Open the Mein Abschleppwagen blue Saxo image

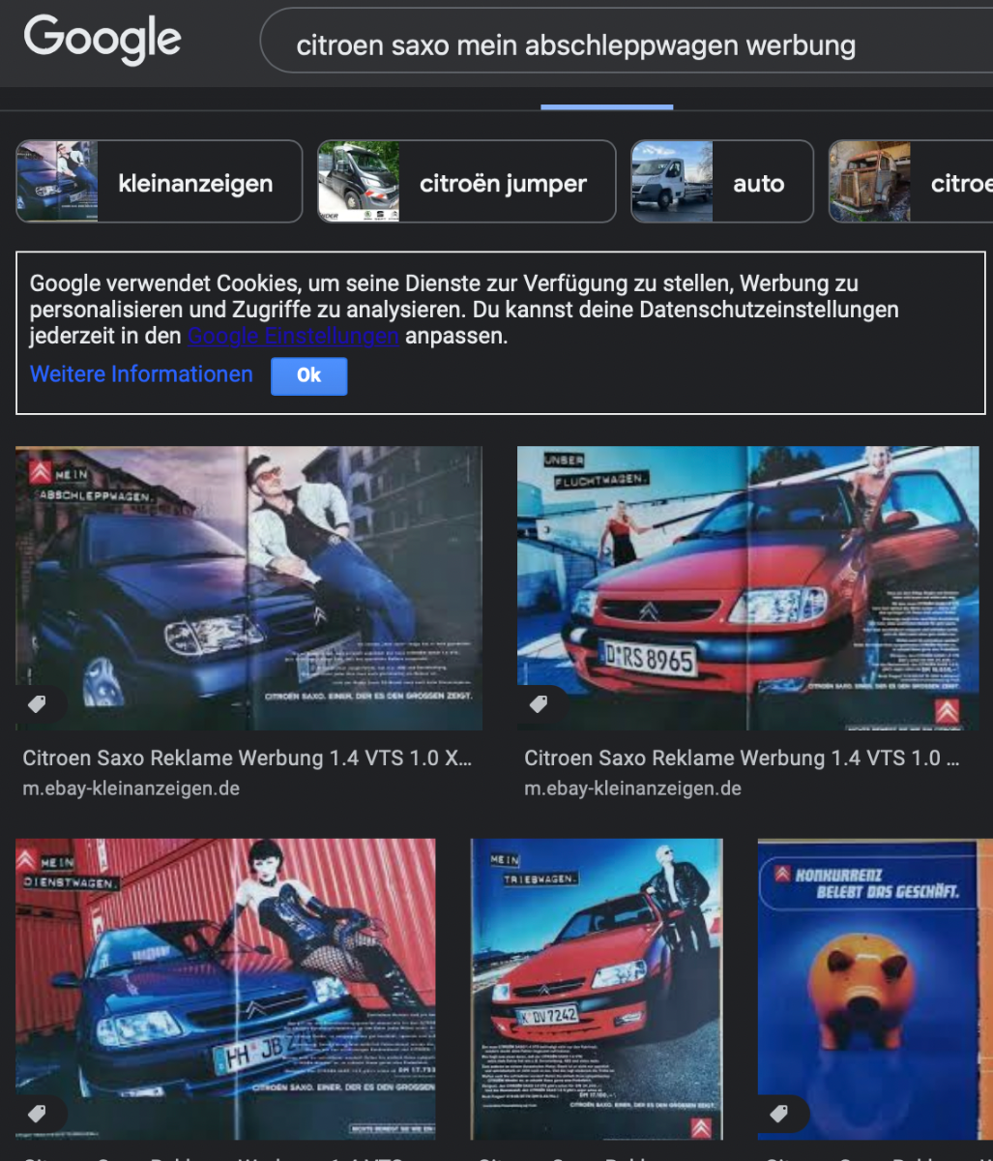click(x=249, y=588)
